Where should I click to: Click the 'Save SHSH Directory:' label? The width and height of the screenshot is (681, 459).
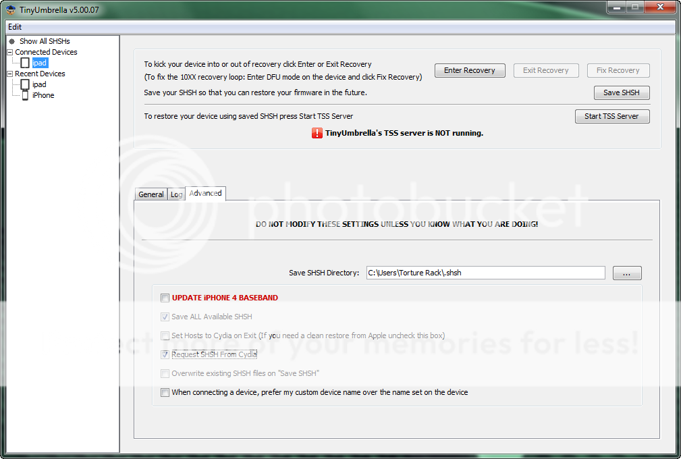(324, 273)
